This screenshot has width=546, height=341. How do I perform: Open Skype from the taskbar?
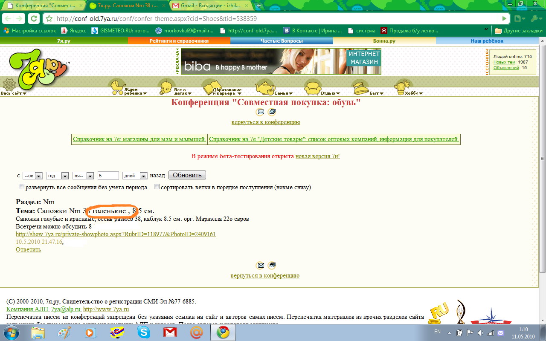[x=143, y=332]
